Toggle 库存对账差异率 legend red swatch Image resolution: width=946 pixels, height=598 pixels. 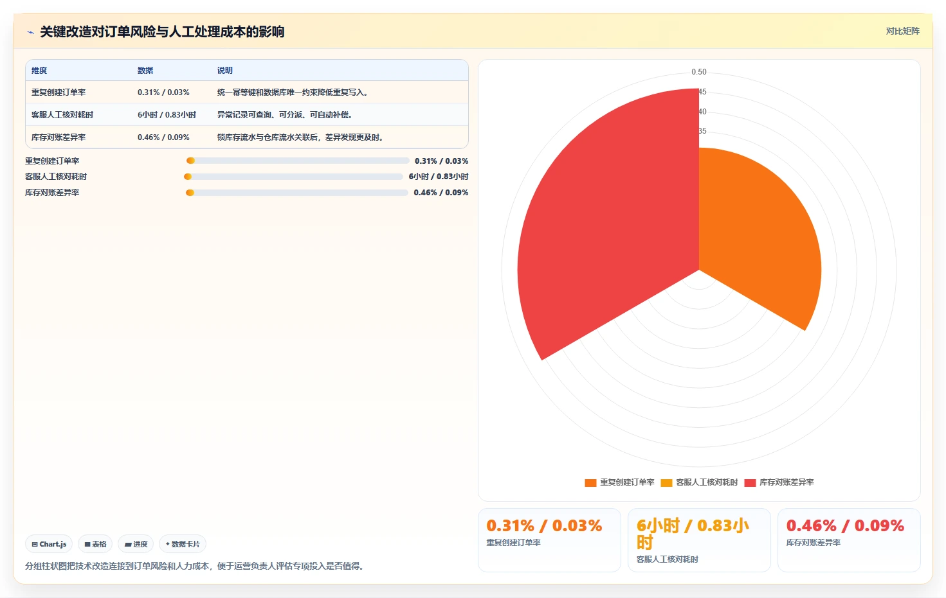point(750,483)
